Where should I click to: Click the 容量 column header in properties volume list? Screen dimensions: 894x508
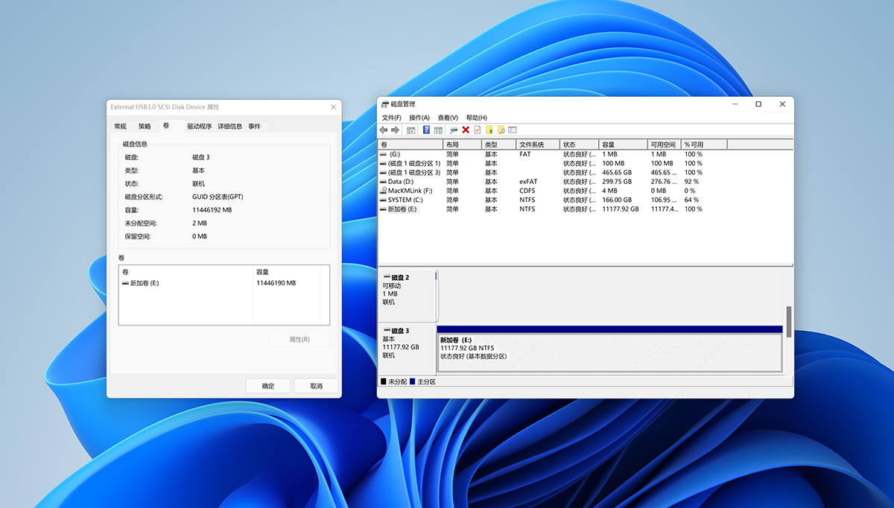(x=287, y=272)
